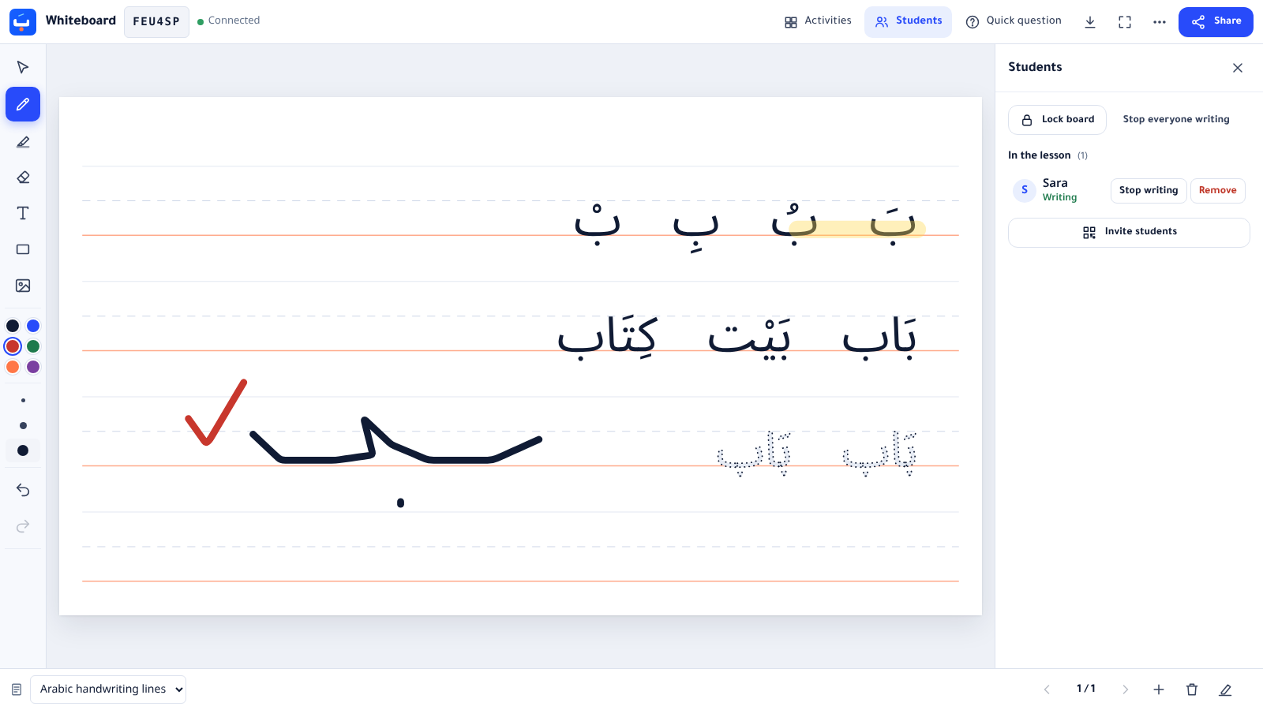Select the largest stroke size
The image size is (1263, 710).
(23, 450)
